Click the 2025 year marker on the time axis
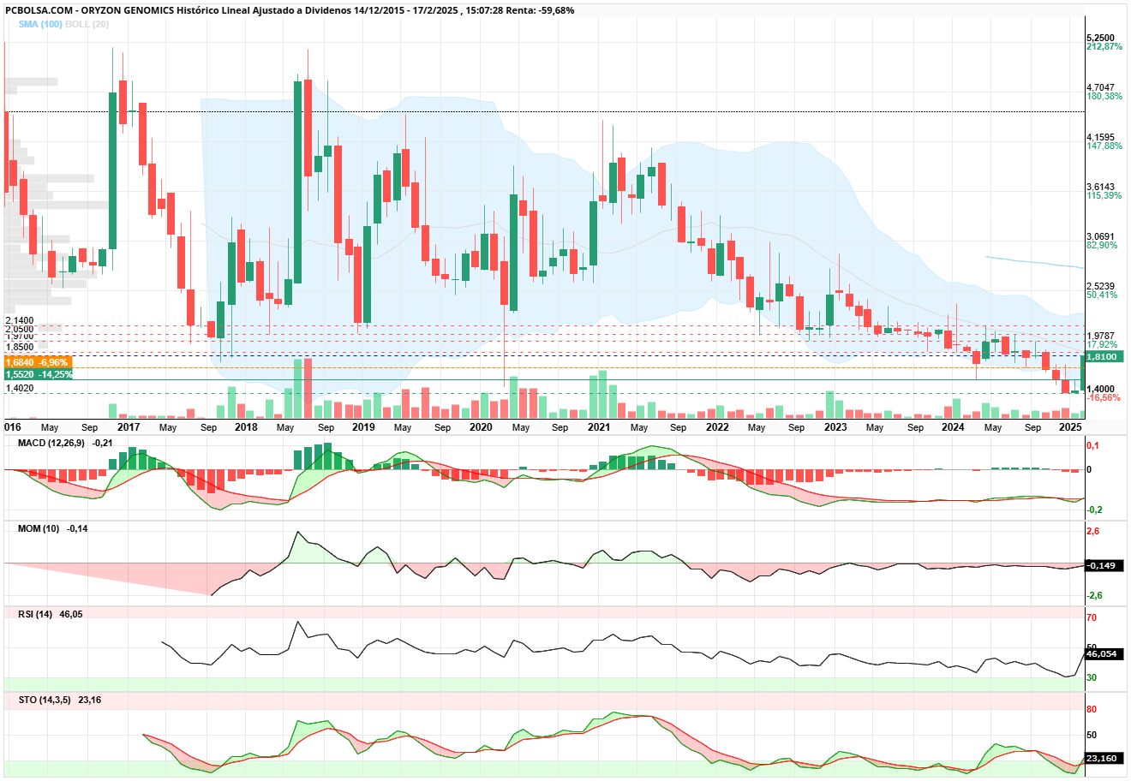 [1070, 426]
